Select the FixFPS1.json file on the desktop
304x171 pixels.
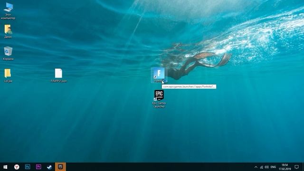[x=58, y=76]
